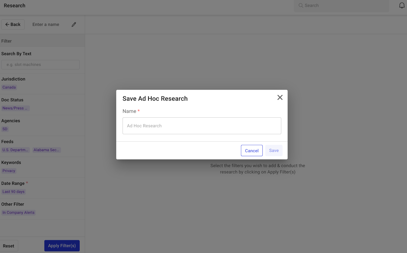Viewport: 407px width, 253px height.
Task: Open the Last 90 days date range
Action: point(13,192)
